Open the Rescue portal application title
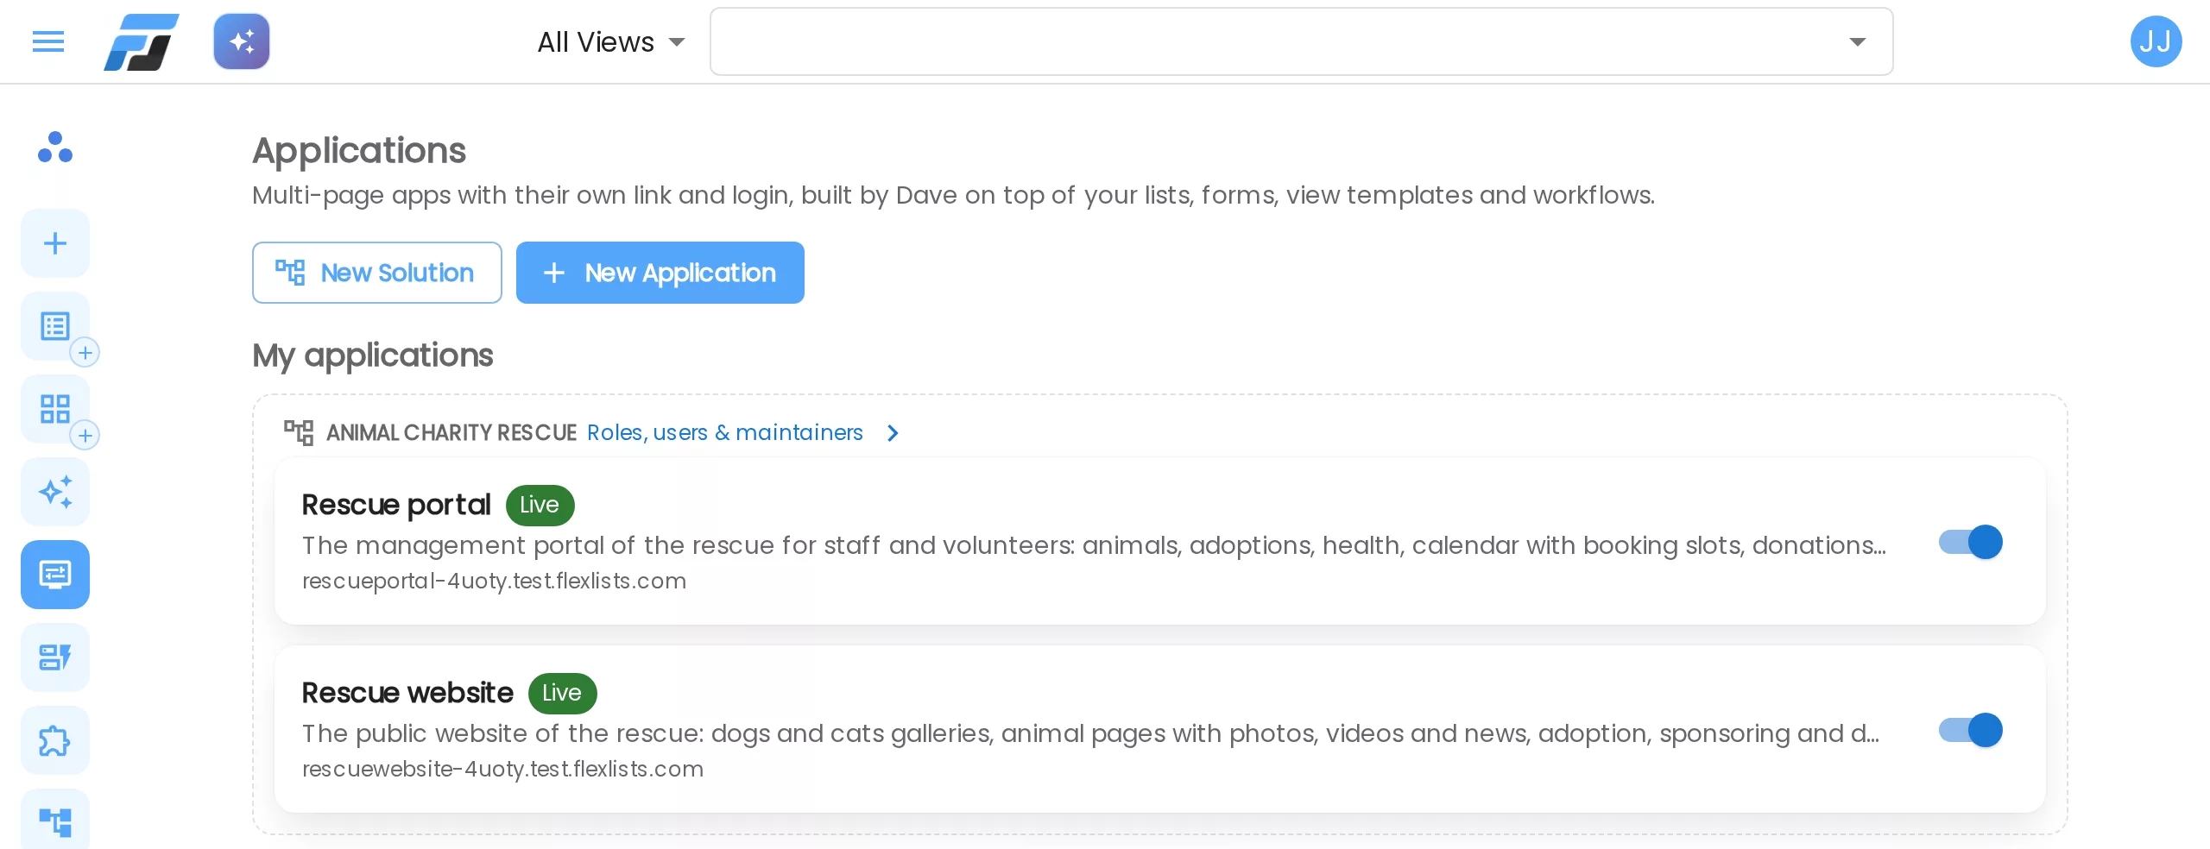The width and height of the screenshot is (2210, 849). [x=396, y=505]
